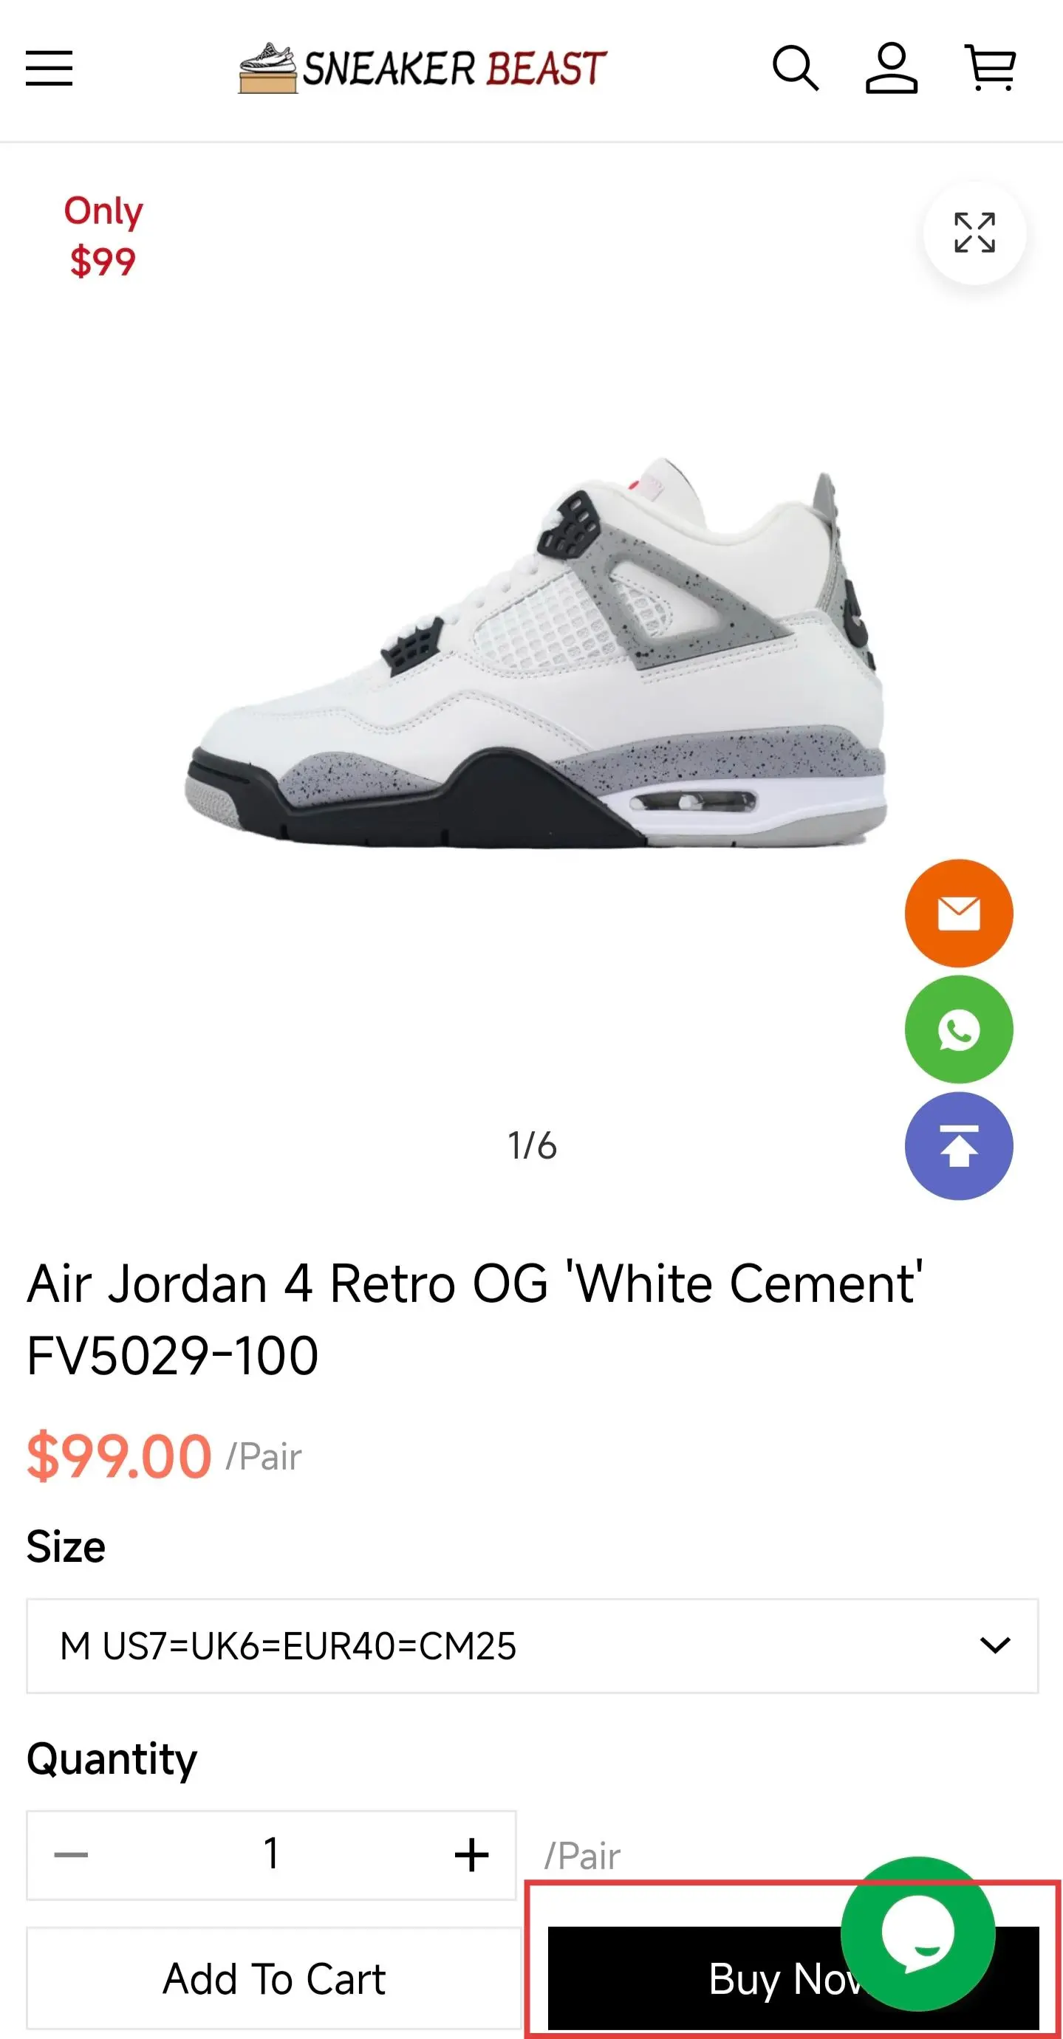Increase quantity with the plus button
This screenshot has width=1063, height=2039.
coord(472,1855)
